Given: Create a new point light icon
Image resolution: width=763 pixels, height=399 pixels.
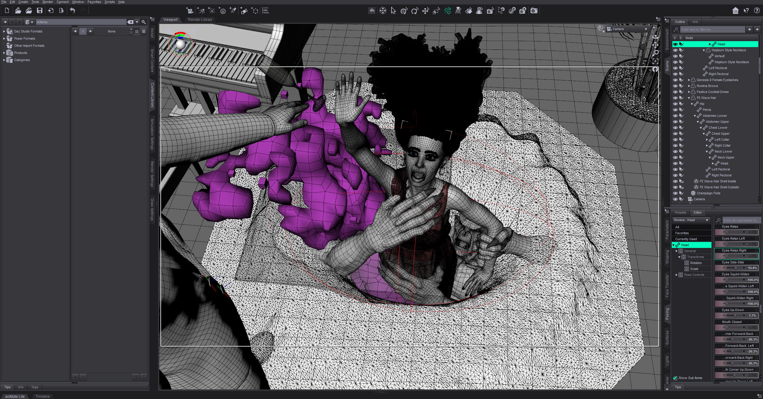Looking at the screenshot, I should tap(211, 11).
